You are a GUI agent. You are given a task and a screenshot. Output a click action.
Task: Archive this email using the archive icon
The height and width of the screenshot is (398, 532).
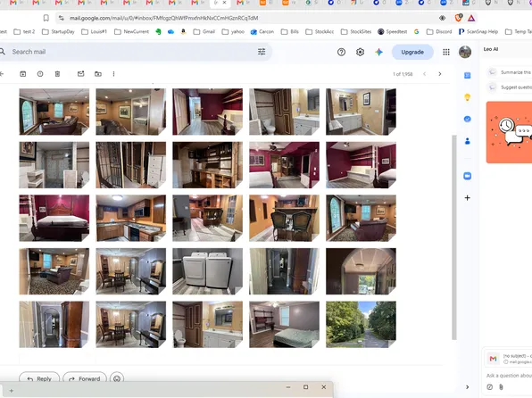click(x=22, y=74)
